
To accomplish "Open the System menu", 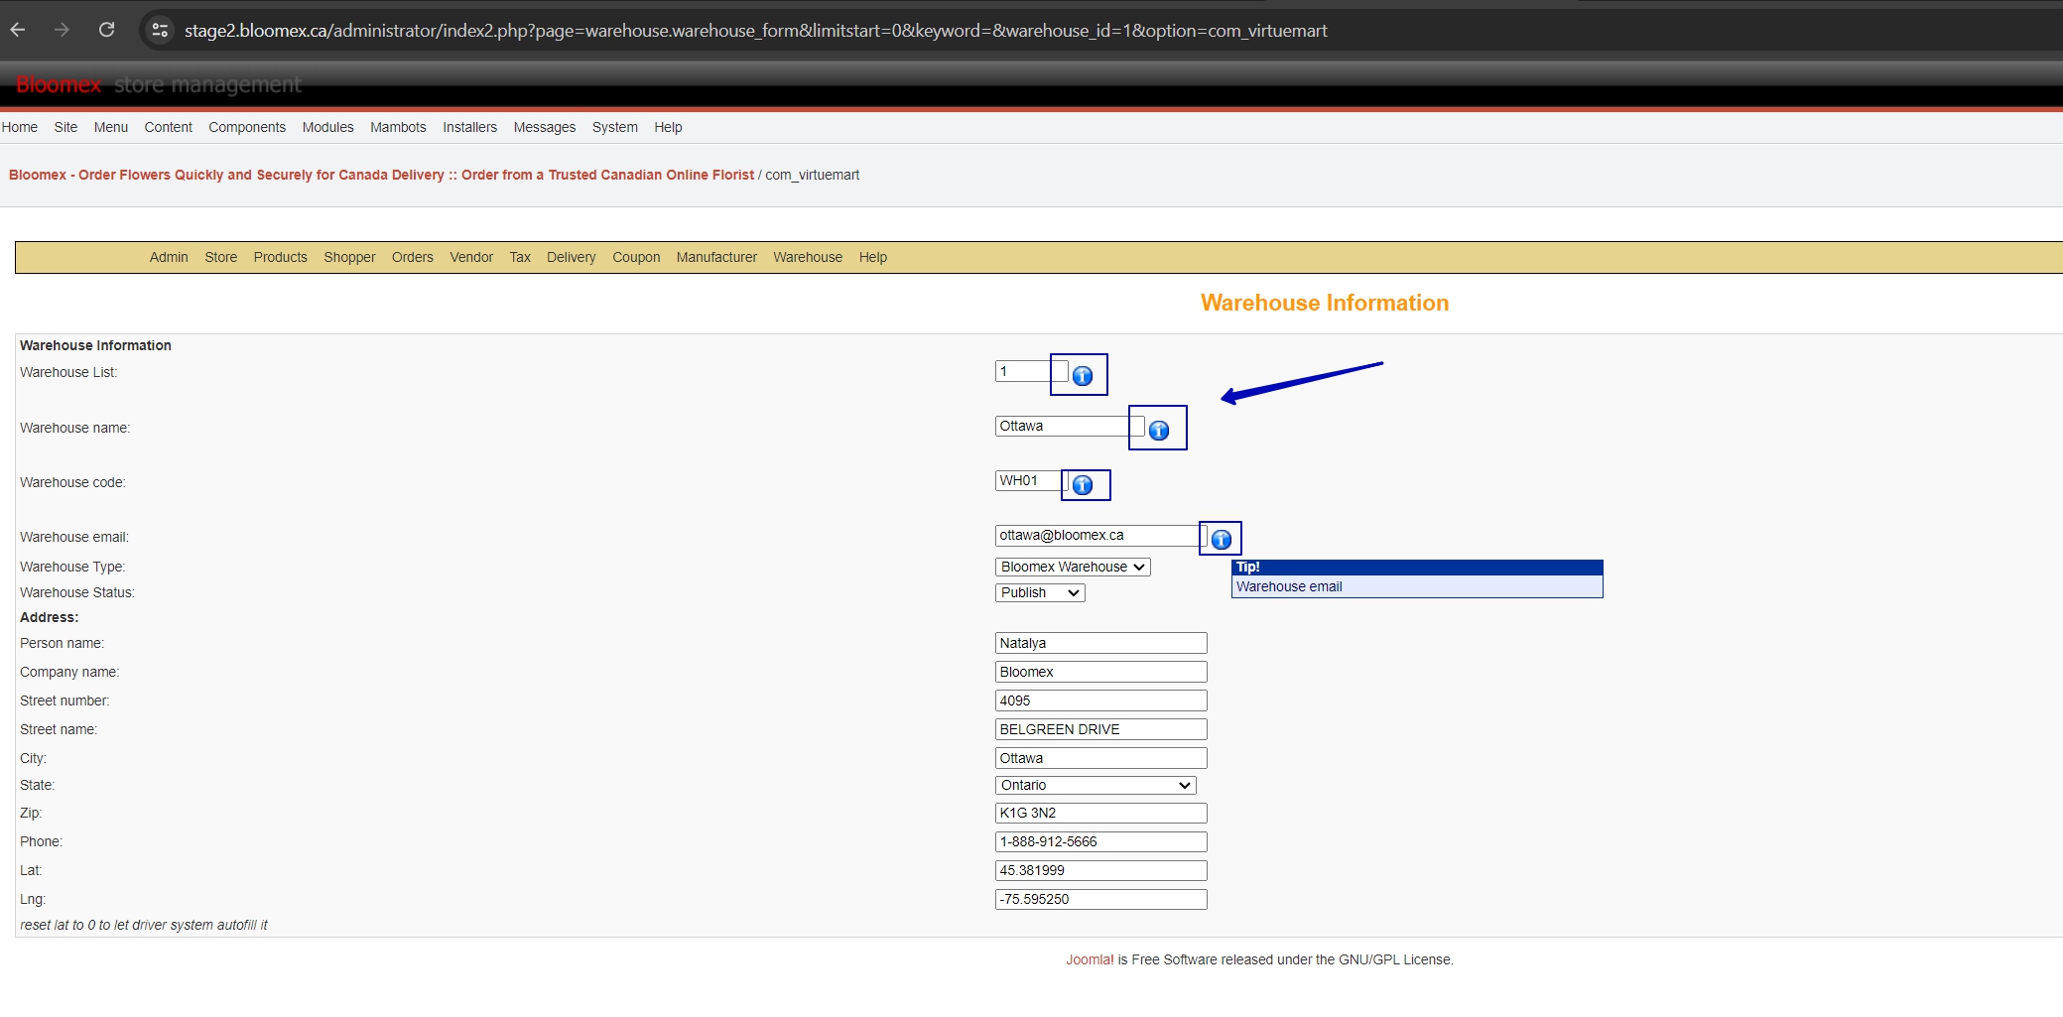I will click(615, 127).
